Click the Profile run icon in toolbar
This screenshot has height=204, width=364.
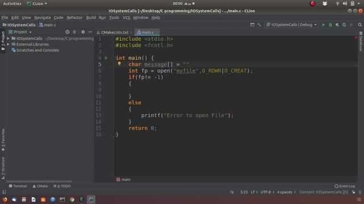344,25
